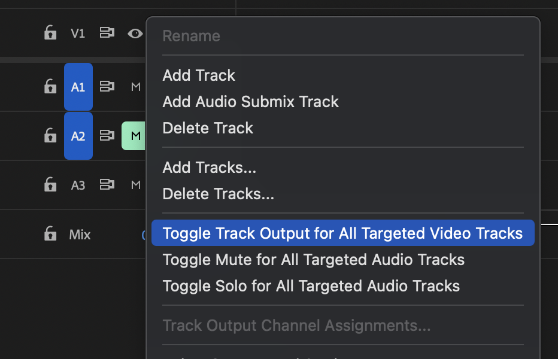Lock the Mix track

coord(50,235)
